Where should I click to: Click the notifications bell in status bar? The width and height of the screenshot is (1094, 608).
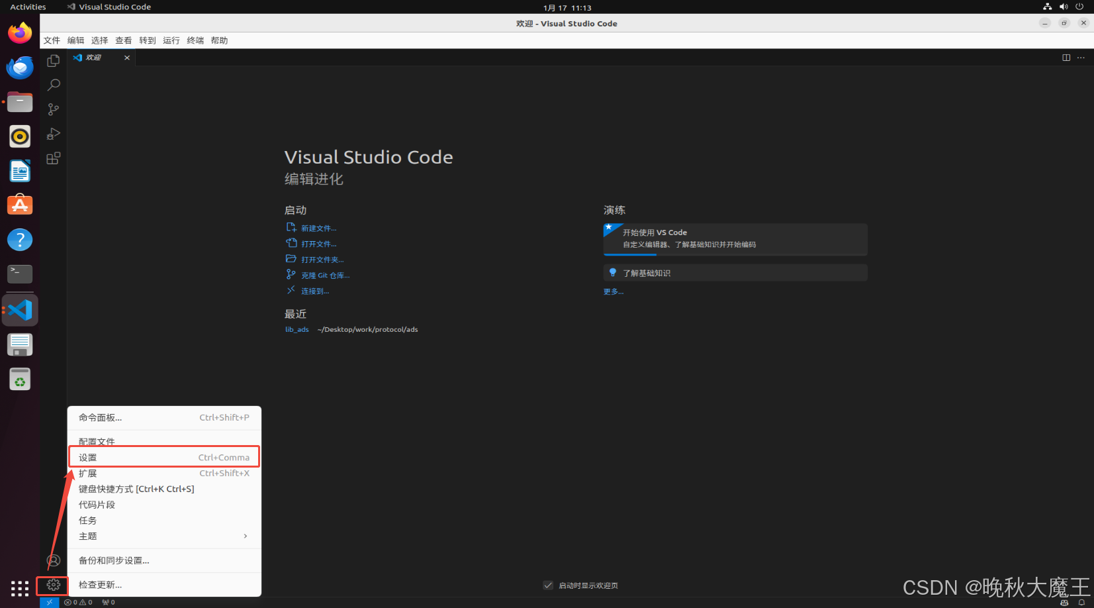coord(1081,603)
